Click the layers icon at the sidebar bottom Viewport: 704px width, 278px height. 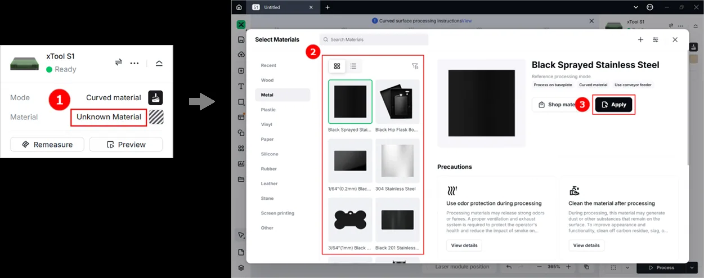tap(241, 268)
